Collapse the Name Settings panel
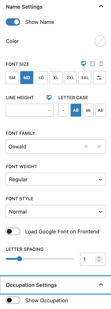The height and width of the screenshot is (309, 111). (101, 7)
